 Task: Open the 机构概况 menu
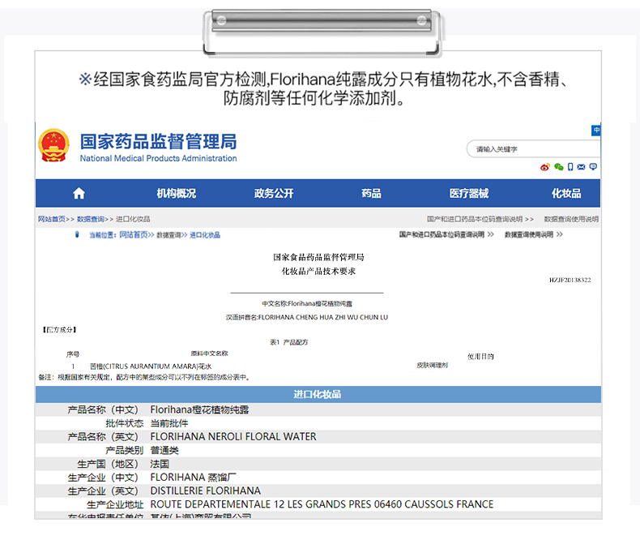177,194
